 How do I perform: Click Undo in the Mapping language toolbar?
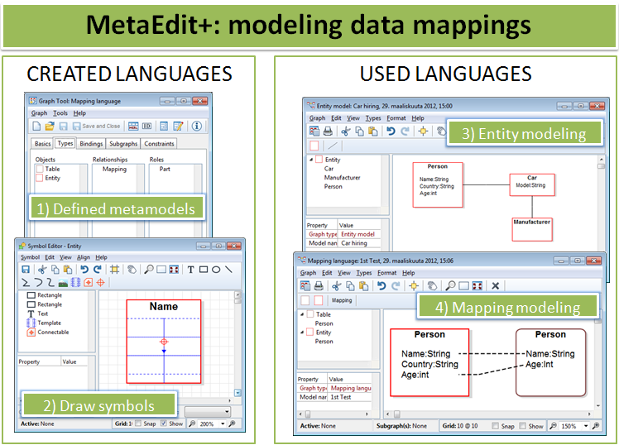(x=381, y=285)
